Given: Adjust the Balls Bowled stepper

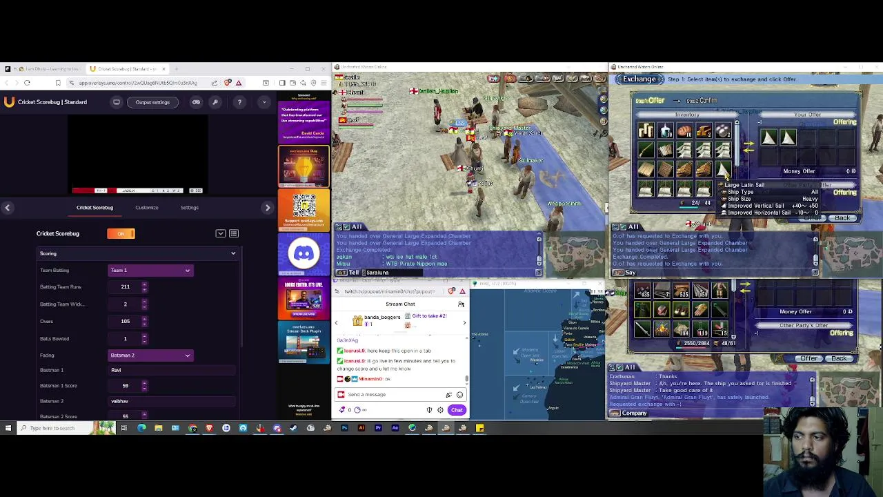Looking at the screenshot, I should click(144, 338).
